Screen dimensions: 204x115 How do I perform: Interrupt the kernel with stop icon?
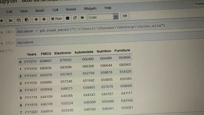pyautogui.click(x=68, y=18)
